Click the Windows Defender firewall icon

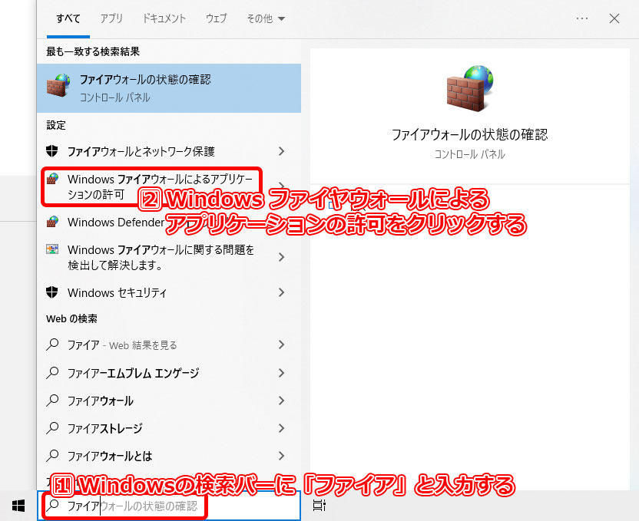pos(52,222)
